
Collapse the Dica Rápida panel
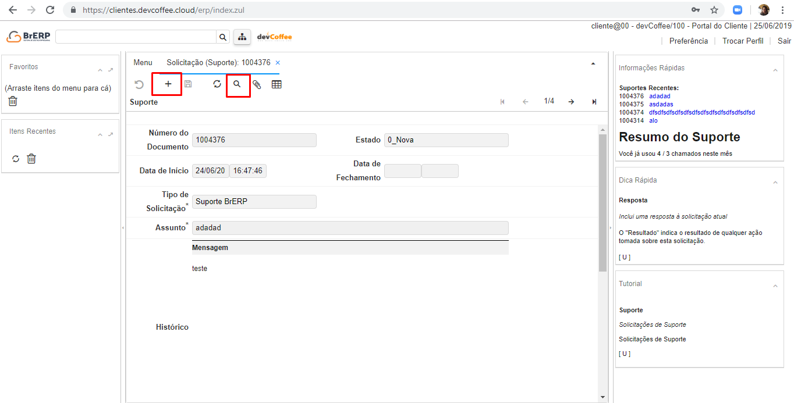(775, 183)
